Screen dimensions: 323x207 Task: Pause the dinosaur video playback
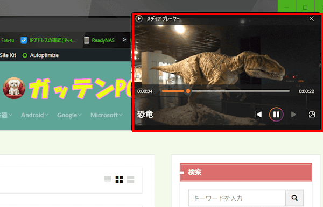click(x=276, y=115)
